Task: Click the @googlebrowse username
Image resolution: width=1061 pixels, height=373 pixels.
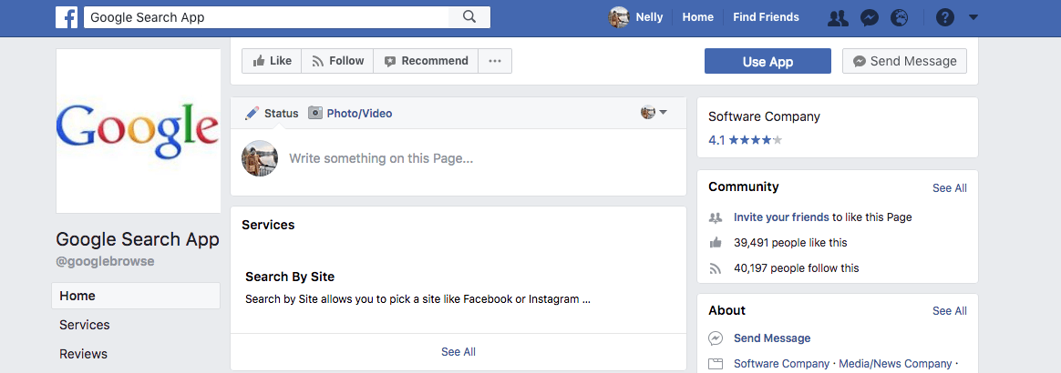Action: pyautogui.click(x=105, y=261)
